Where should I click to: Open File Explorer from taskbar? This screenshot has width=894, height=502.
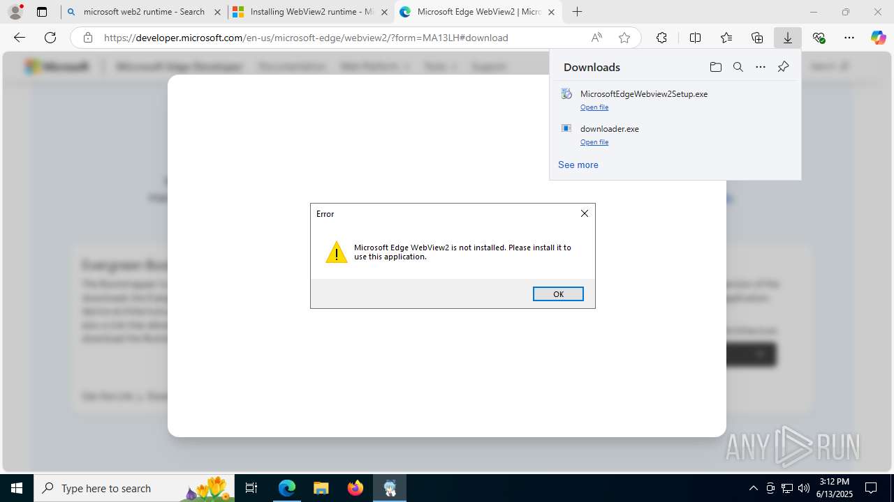tap(321, 488)
